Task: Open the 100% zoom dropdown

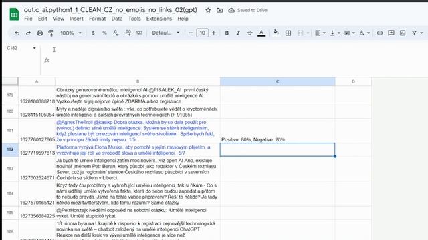Action: pyautogui.click(x=71, y=33)
